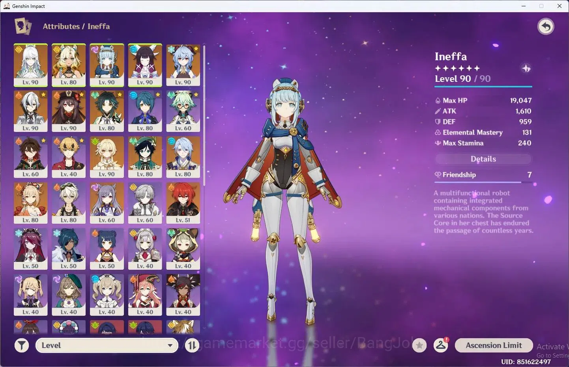Select Venti's green-hat Anemo portrait
Image resolution: width=569 pixels, height=367 pixels.
[145, 157]
